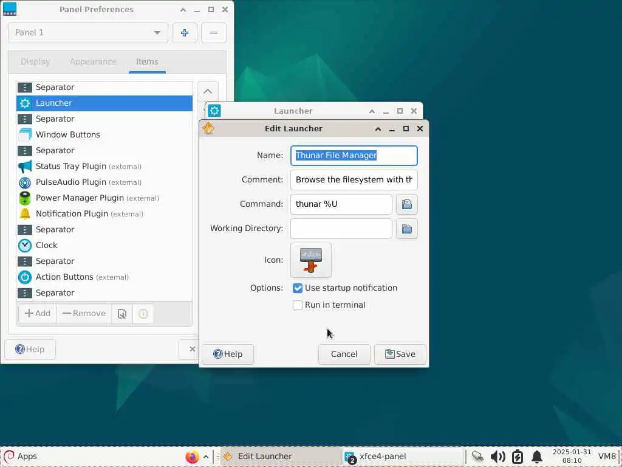
Task: Remove the selected panel item
Action: point(84,314)
